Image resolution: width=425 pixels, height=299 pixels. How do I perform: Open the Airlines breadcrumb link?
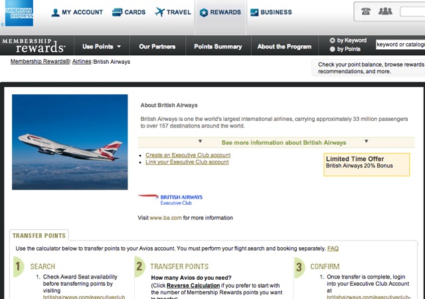[x=82, y=62]
